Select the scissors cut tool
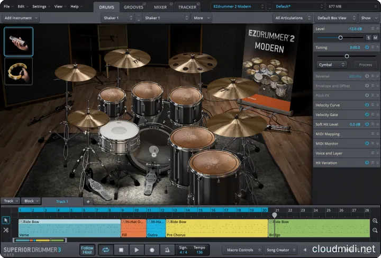The width and height of the screenshot is (381, 258). pyautogui.click(x=5, y=230)
